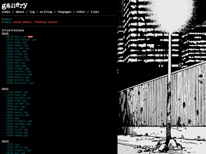Show 0601-menyu.jpg
The height and width of the screenshot is (154, 206).
[x=15, y=112]
